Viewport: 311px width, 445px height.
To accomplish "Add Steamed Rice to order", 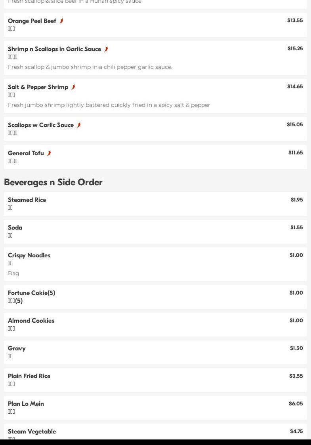I will point(27,200).
